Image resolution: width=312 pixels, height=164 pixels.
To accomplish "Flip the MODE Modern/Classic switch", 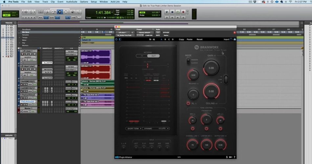I will tap(188, 61).
